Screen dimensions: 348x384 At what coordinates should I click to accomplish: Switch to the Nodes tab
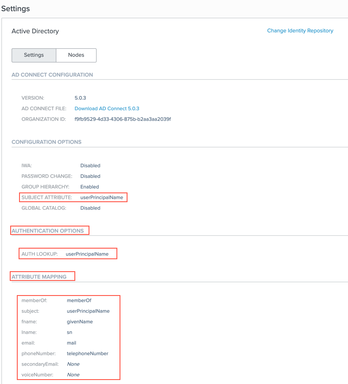point(76,55)
